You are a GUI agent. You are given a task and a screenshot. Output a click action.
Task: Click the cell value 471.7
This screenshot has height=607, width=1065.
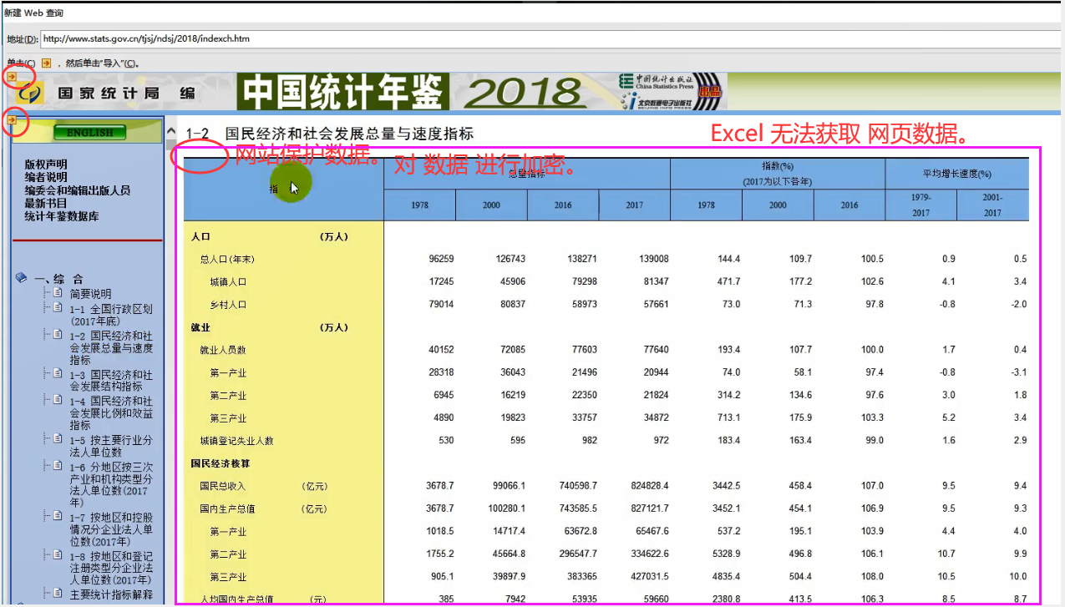pyautogui.click(x=728, y=282)
